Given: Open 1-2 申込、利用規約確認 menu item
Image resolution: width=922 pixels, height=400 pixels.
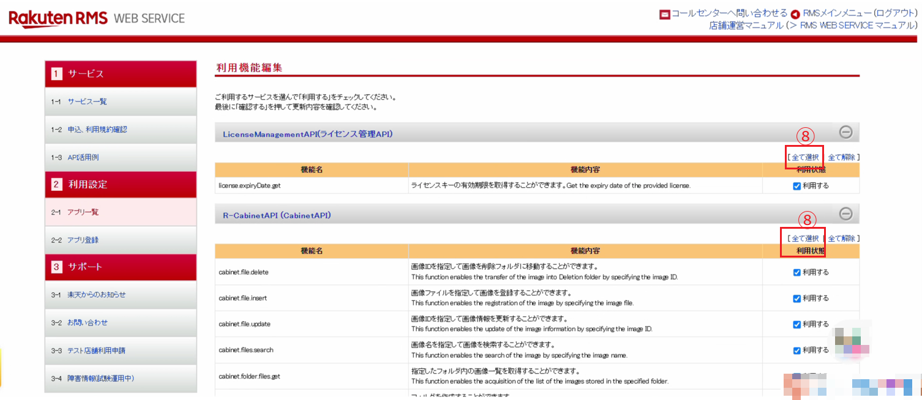Looking at the screenshot, I should (x=121, y=130).
